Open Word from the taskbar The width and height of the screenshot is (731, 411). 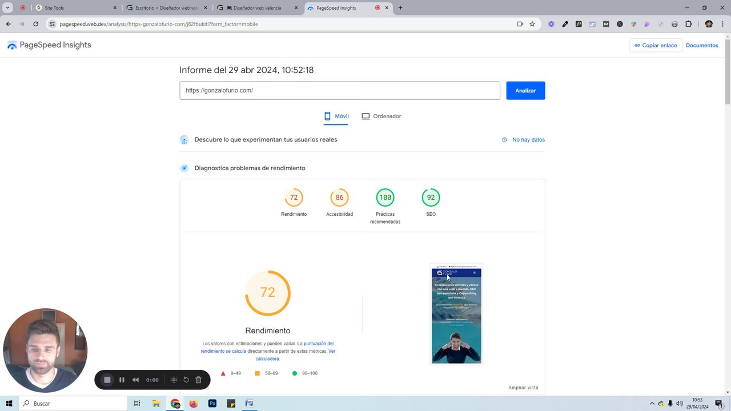coord(250,404)
